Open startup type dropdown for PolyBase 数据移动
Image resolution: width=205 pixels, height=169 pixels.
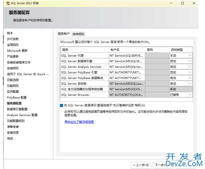click(x=190, y=78)
